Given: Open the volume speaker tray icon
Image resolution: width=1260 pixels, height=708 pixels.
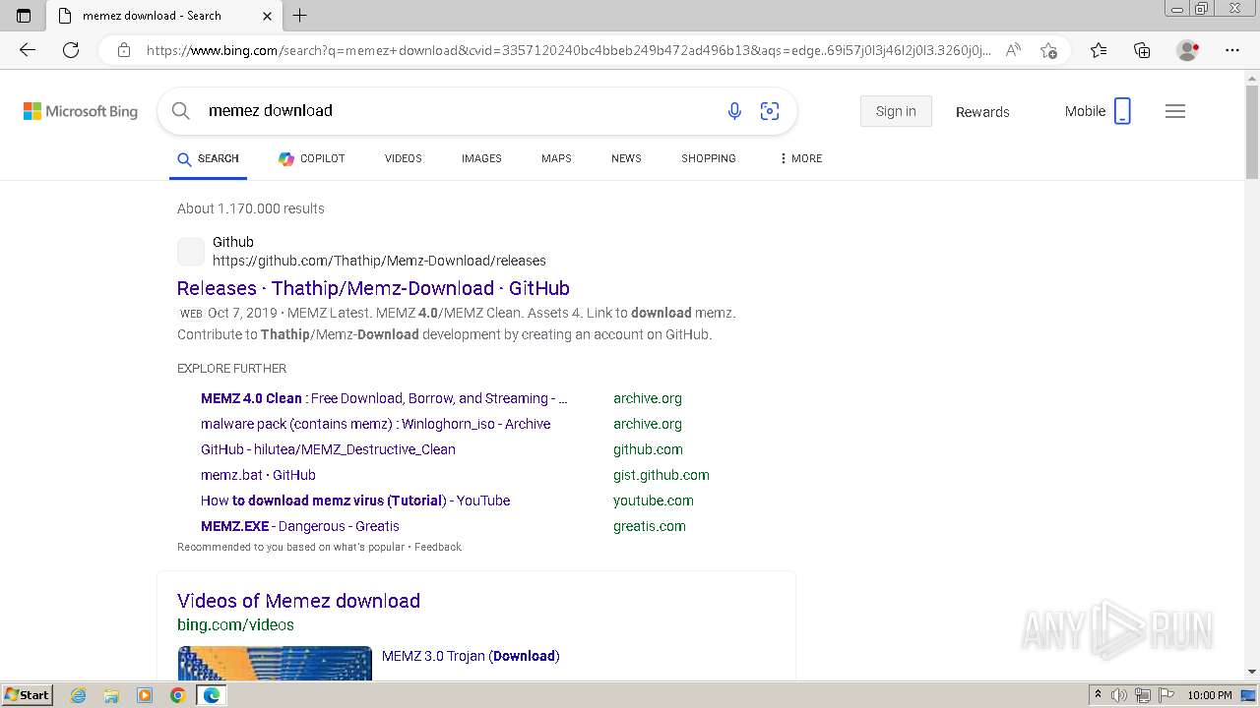Looking at the screenshot, I should 1119,695.
